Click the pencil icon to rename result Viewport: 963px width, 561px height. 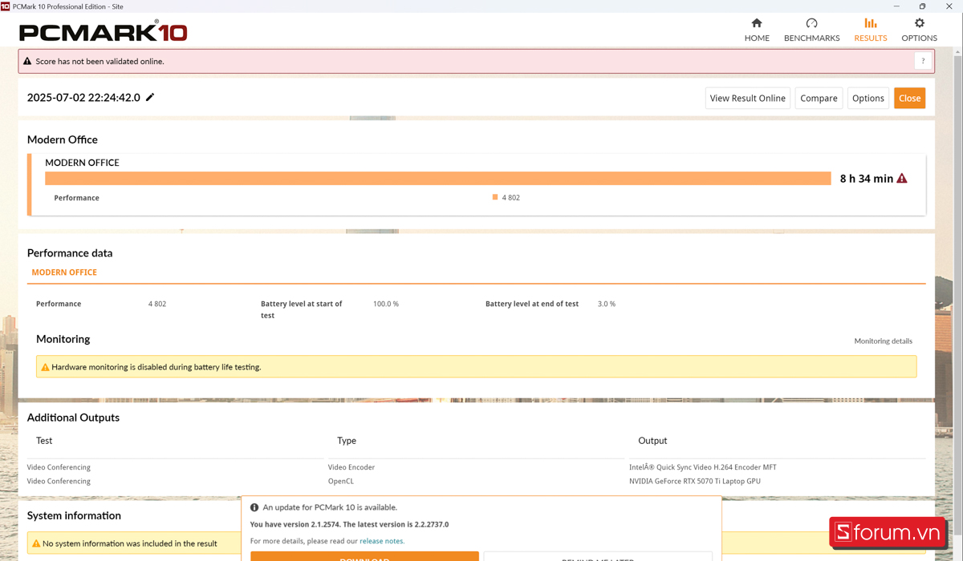(150, 97)
